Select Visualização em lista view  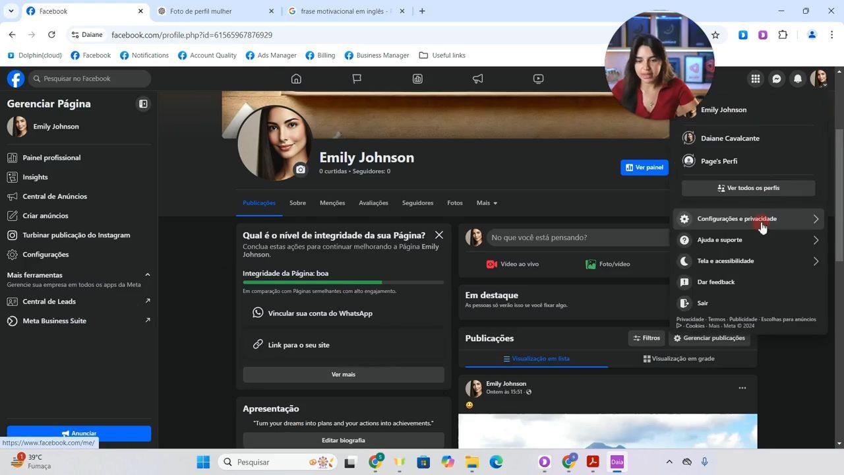coord(536,359)
